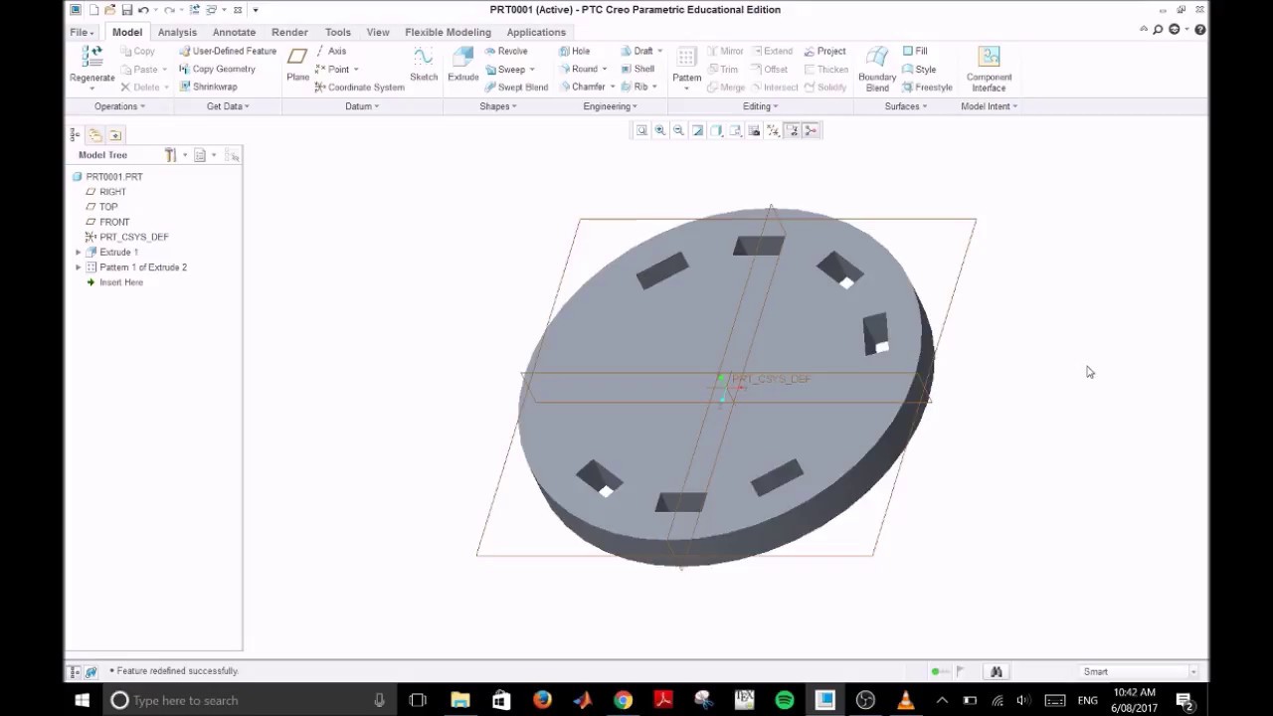The image size is (1273, 716).
Task: Toggle spin center display
Action: point(811,130)
